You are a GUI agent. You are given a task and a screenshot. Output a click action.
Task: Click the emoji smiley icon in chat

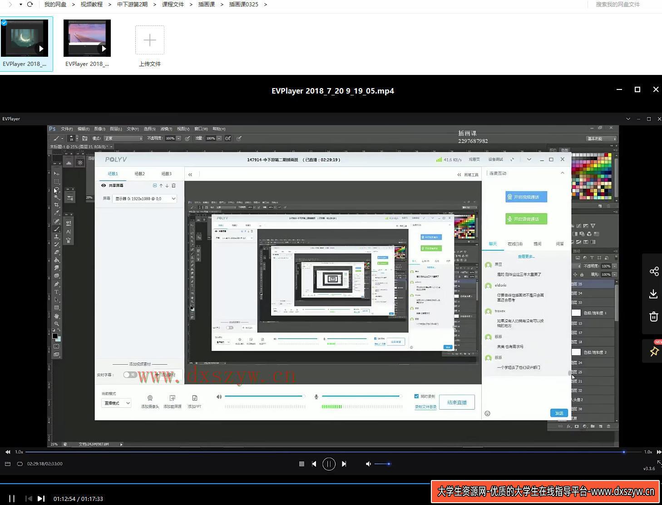[488, 413]
